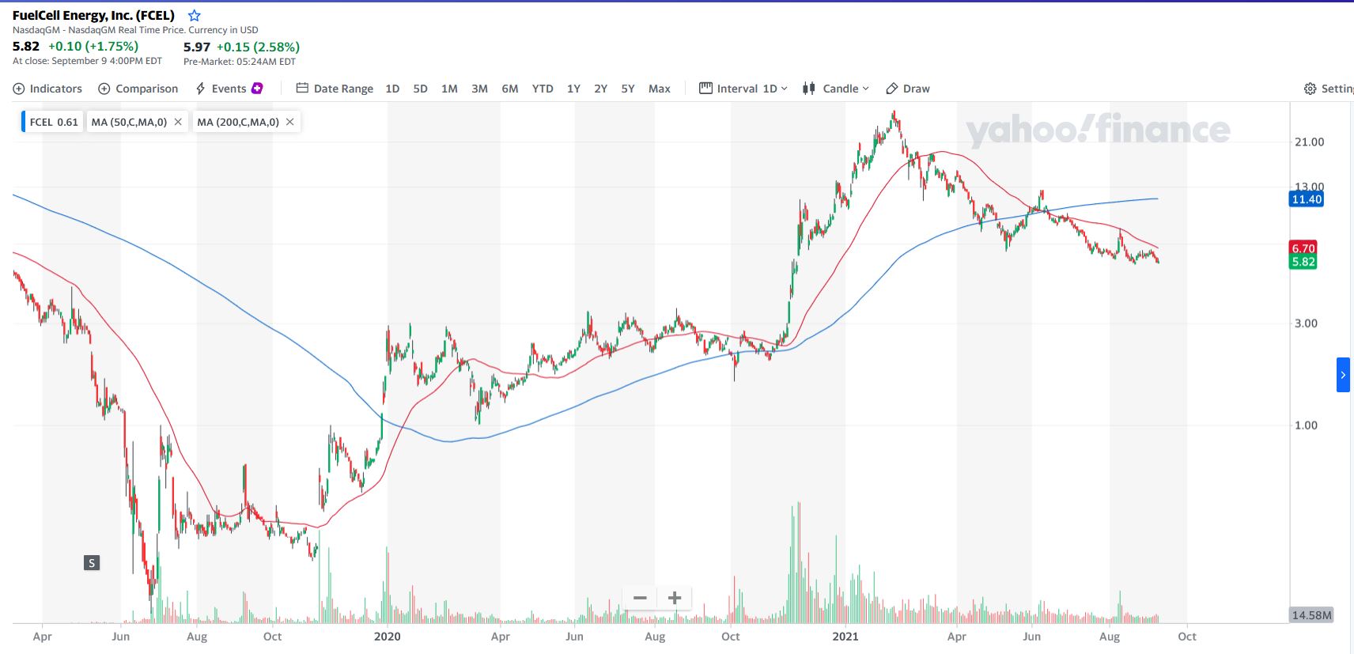The width and height of the screenshot is (1354, 654).
Task: Open the Indicators menu
Action: tap(47, 89)
